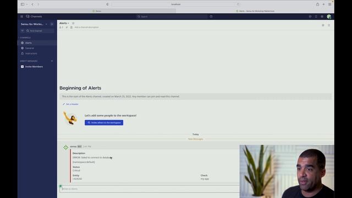
Task: Collapse the CHANNELS category
Action: tap(25, 38)
